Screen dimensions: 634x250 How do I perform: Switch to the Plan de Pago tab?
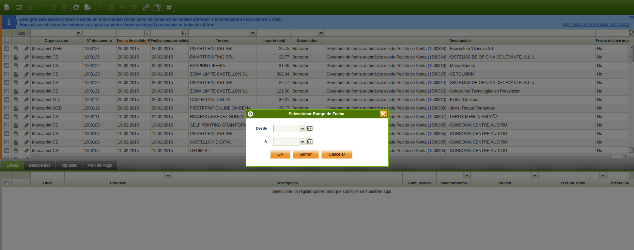(x=100, y=165)
